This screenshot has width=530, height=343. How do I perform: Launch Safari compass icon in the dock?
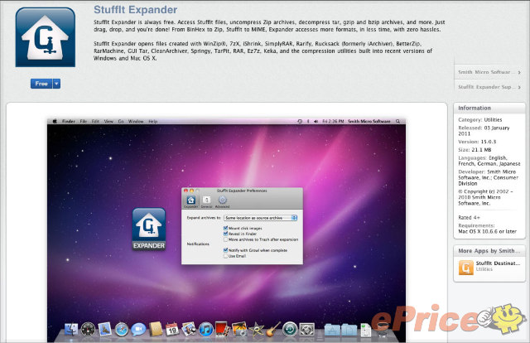pos(122,329)
